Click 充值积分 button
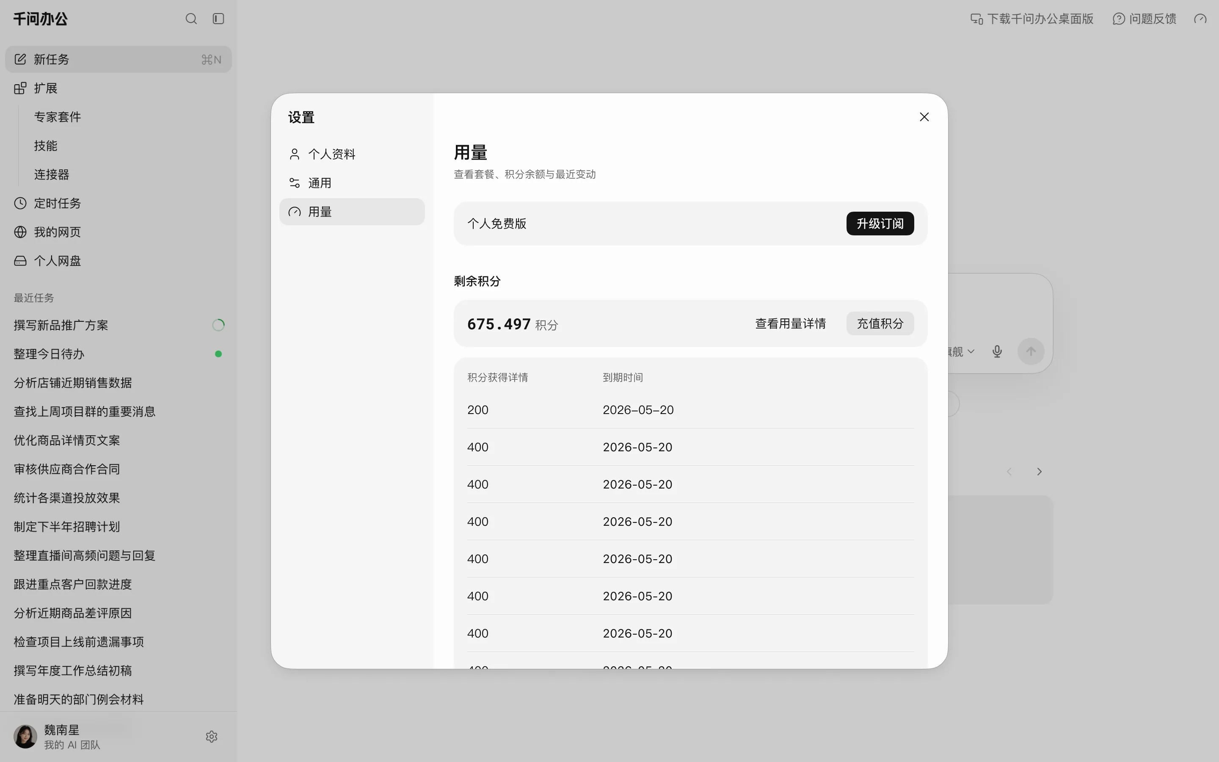1219x762 pixels. pos(880,323)
